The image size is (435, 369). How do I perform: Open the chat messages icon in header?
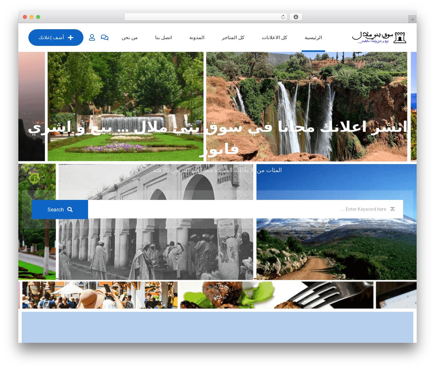105,37
